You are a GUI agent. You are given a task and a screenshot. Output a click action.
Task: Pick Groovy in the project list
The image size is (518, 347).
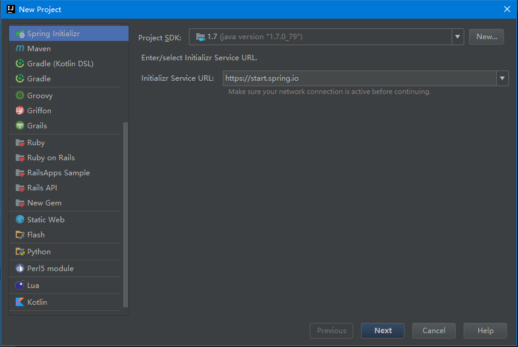[69, 95]
